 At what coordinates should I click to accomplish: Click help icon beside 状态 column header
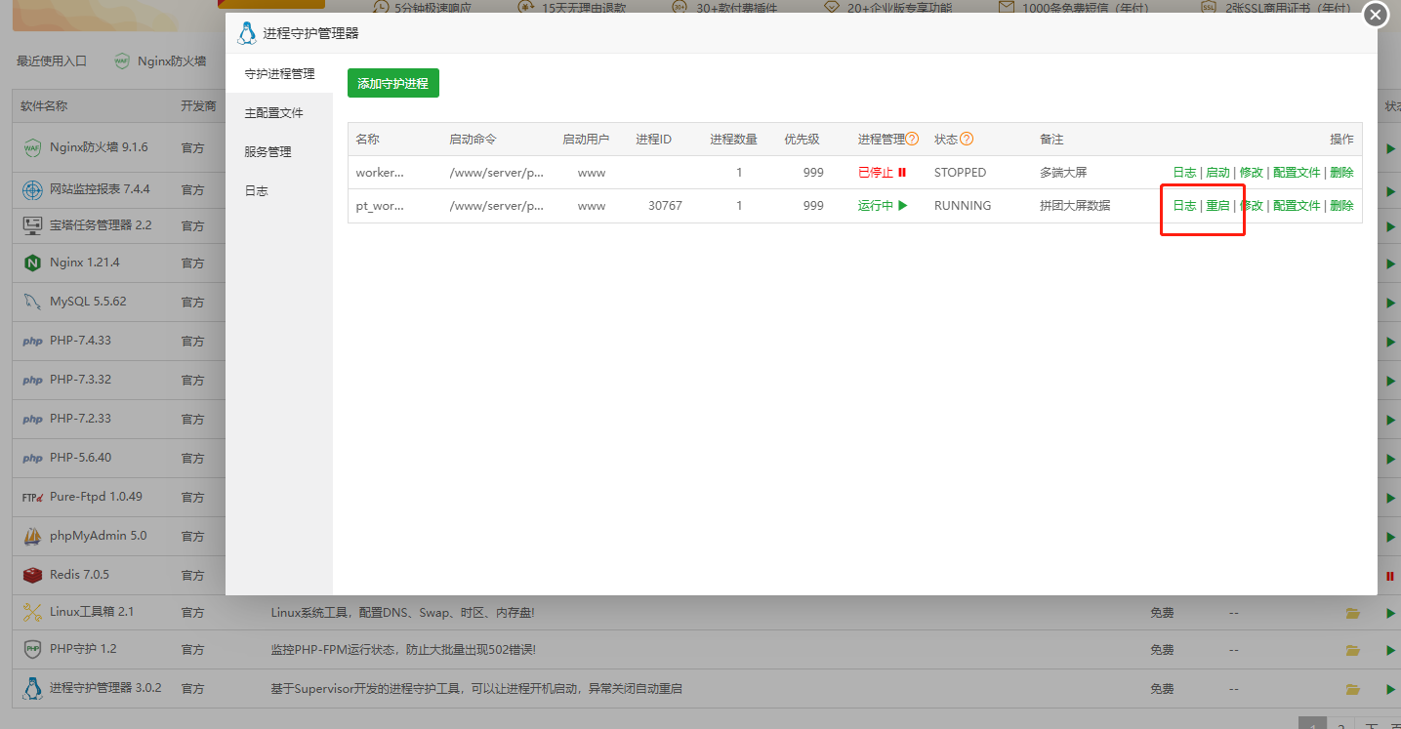click(x=967, y=140)
